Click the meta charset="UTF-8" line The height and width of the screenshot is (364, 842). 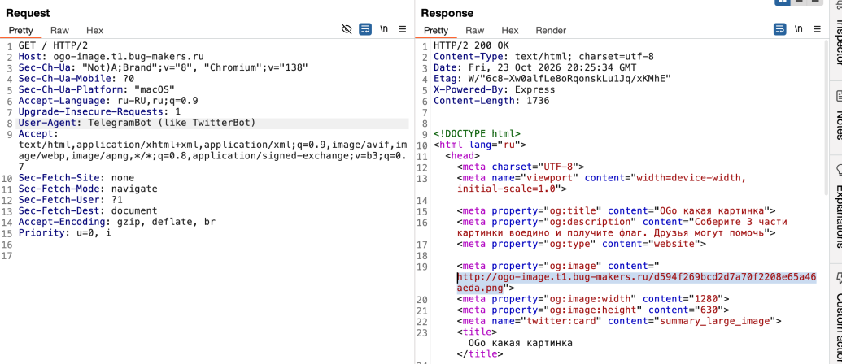pos(521,167)
